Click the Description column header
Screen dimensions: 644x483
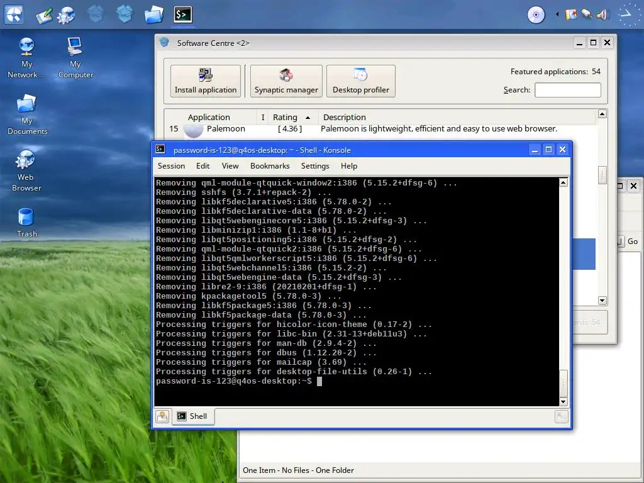coord(457,117)
